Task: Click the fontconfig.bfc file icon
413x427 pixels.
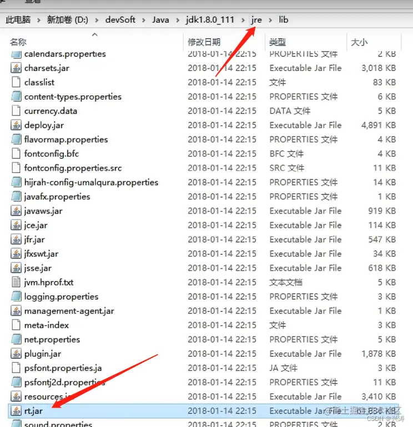Action: pyautogui.click(x=16, y=154)
